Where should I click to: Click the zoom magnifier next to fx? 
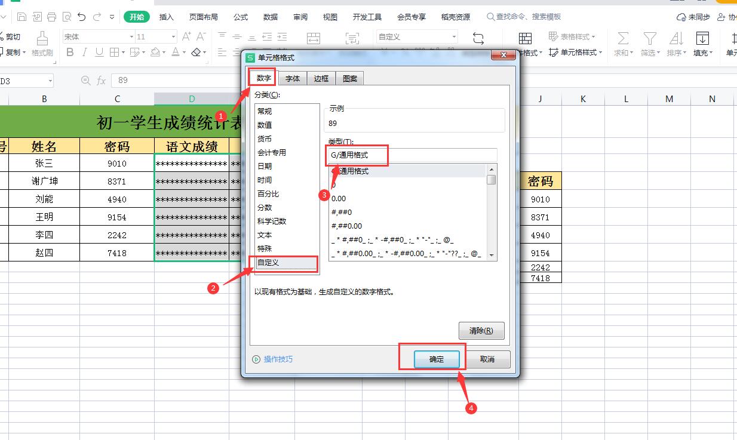(x=86, y=80)
